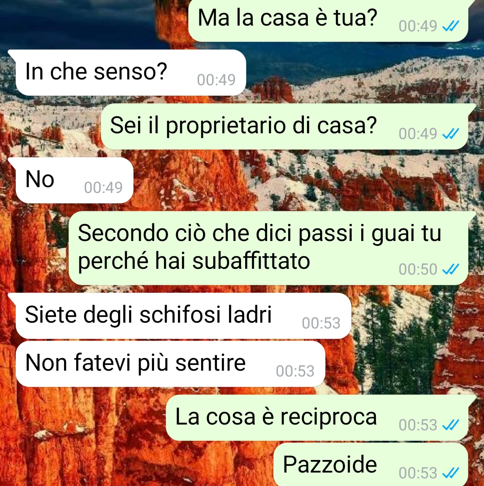Tap the 00:50 timestamp on subaffittato message
The image size is (484, 486).
(x=418, y=269)
